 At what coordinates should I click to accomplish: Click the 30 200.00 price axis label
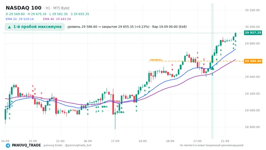point(252,10)
